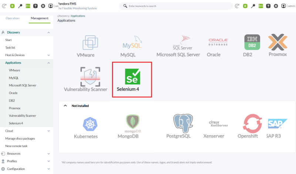The width and height of the screenshot is (296, 174).
Task: Expand the Cloud submenu chevron
Action: (x=48, y=131)
